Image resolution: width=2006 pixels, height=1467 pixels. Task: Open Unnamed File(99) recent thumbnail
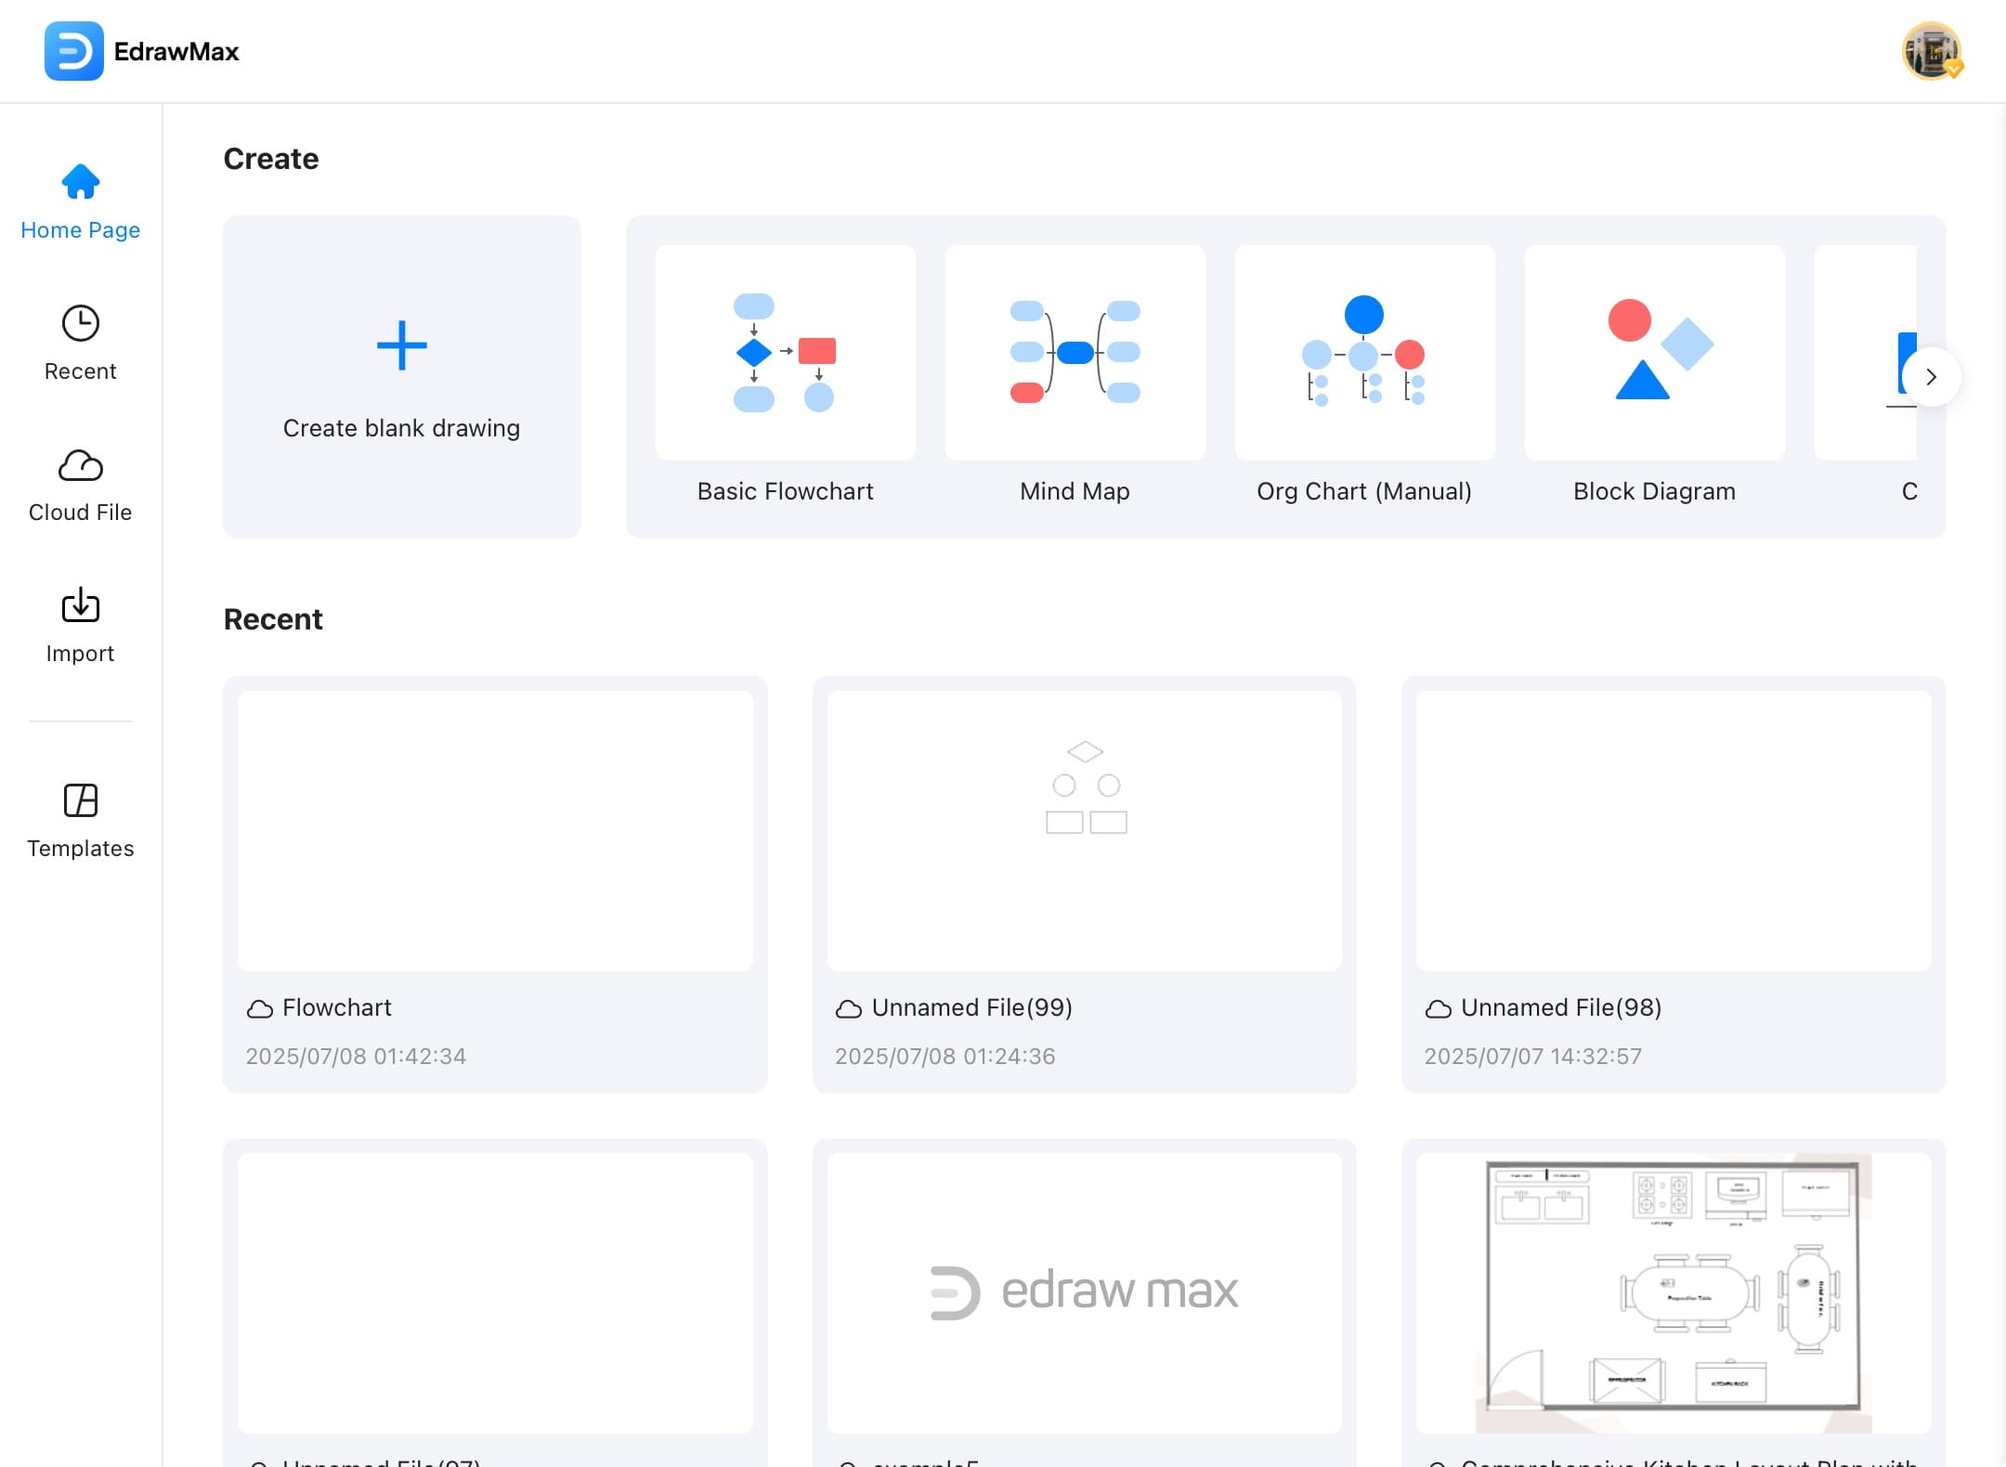coord(1084,830)
